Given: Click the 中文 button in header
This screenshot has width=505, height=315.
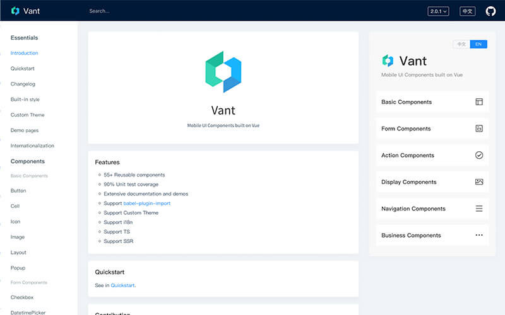Looking at the screenshot, I should click(468, 11).
